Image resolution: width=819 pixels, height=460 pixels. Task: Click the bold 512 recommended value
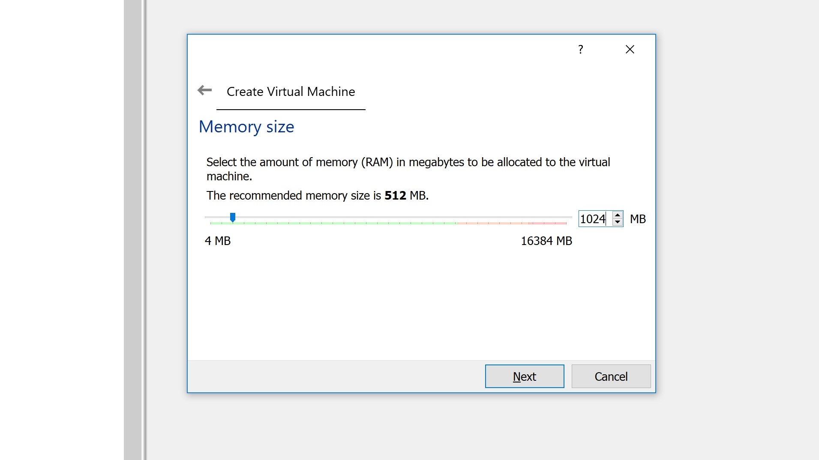tap(395, 196)
